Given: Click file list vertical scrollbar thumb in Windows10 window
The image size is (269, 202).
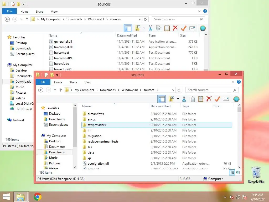Looking at the screenshot, I should pos(240,109).
